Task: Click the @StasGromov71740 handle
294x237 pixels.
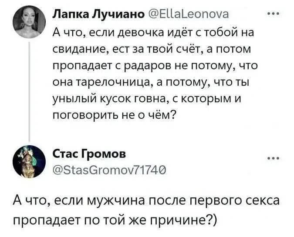Action: pos(93,166)
